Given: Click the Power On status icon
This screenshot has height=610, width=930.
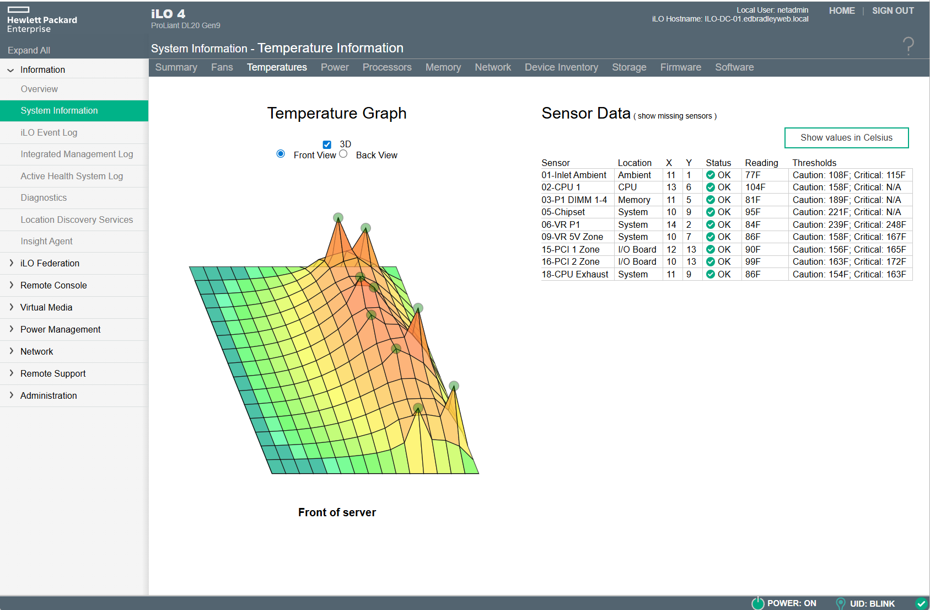Looking at the screenshot, I should [758, 603].
